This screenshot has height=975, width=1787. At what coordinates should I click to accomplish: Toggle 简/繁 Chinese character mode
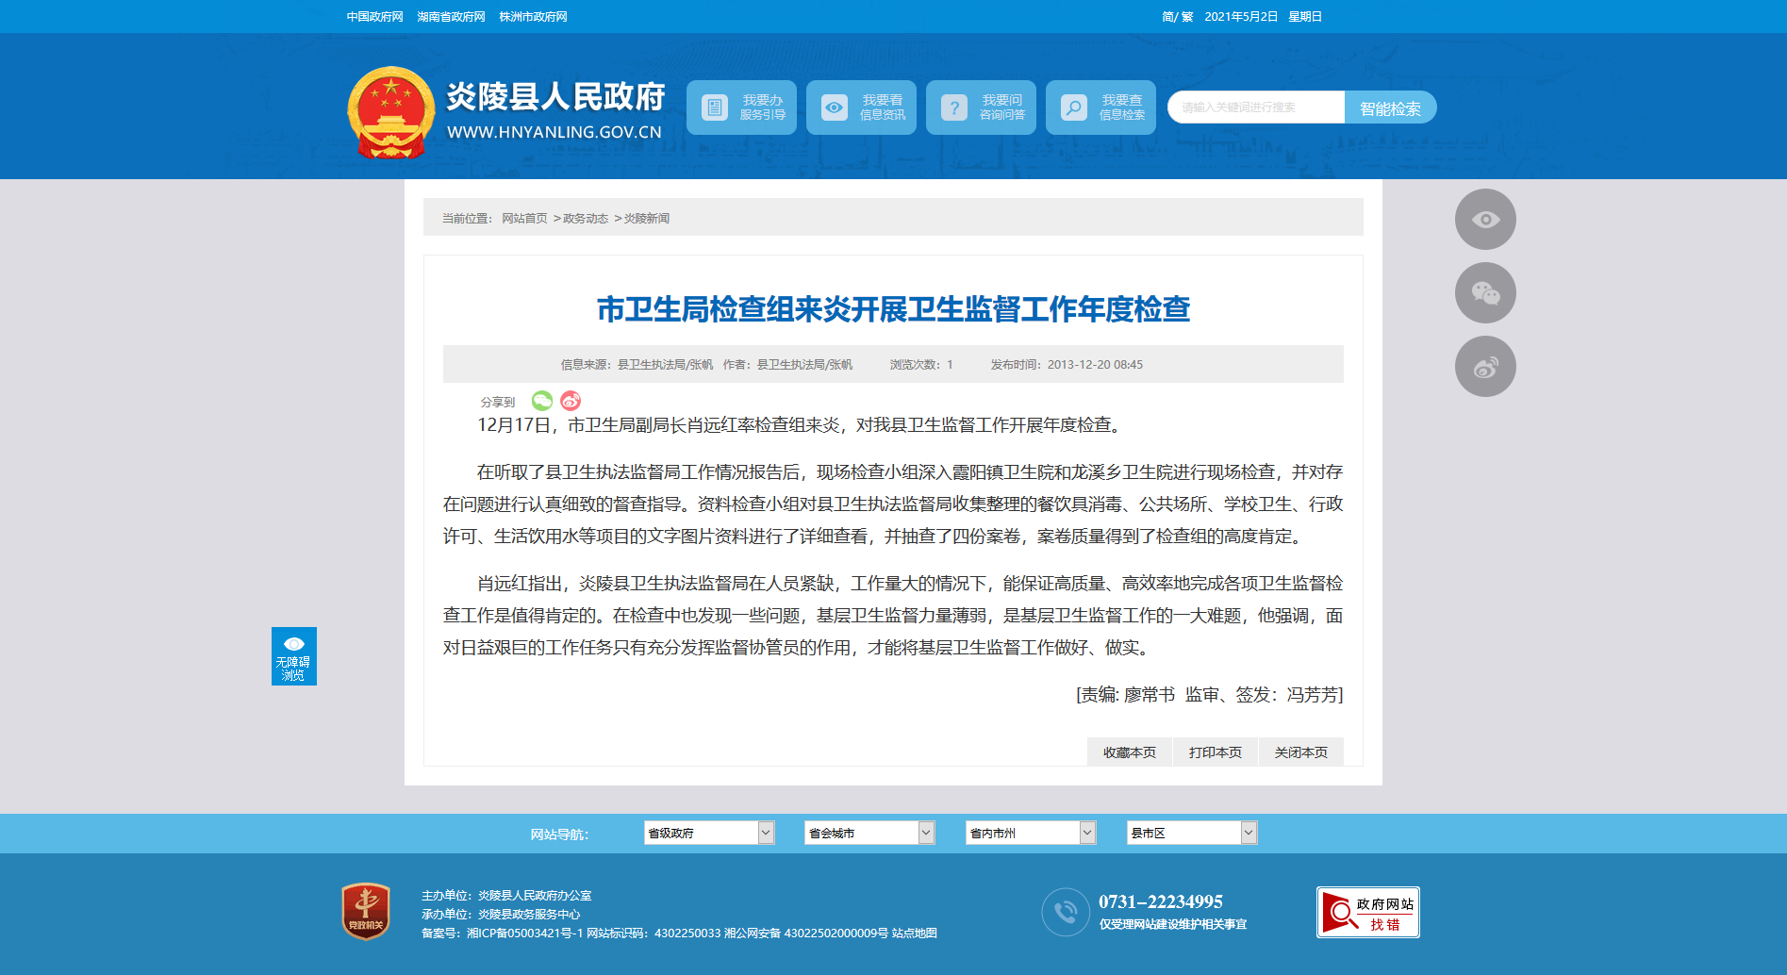point(1177,17)
